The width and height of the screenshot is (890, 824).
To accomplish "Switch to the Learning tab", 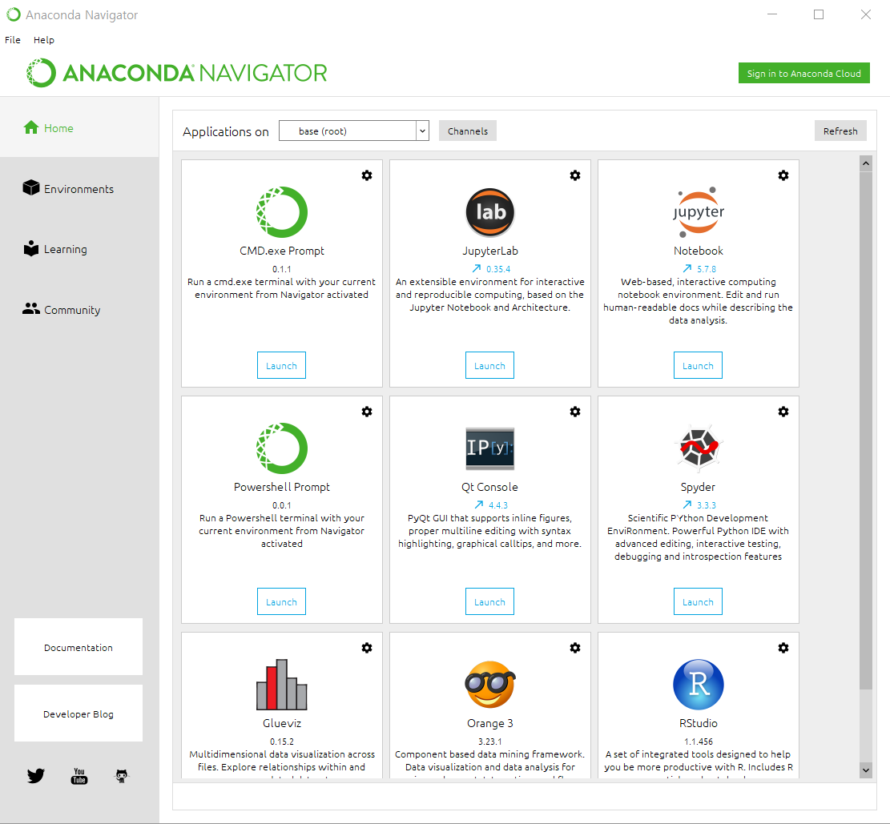I will [79, 249].
